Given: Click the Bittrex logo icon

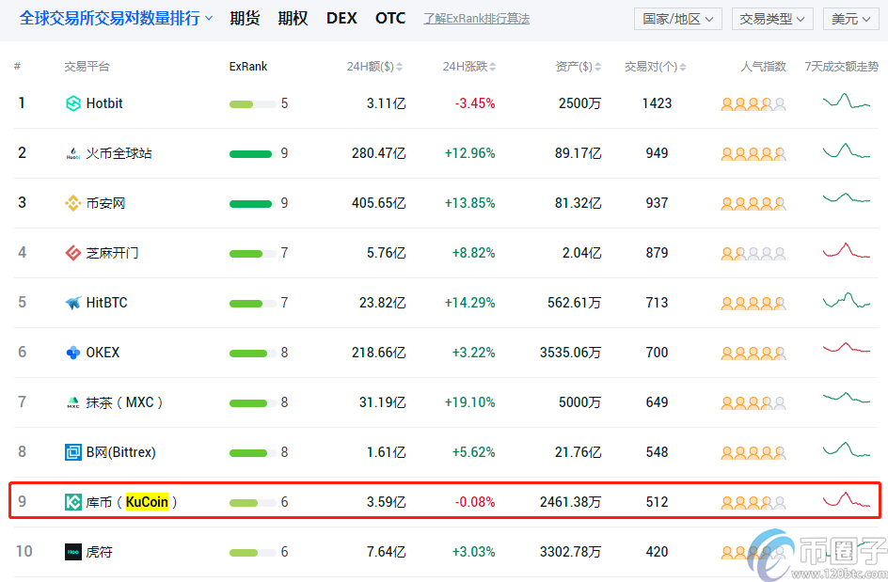Looking at the screenshot, I should click(x=73, y=452).
